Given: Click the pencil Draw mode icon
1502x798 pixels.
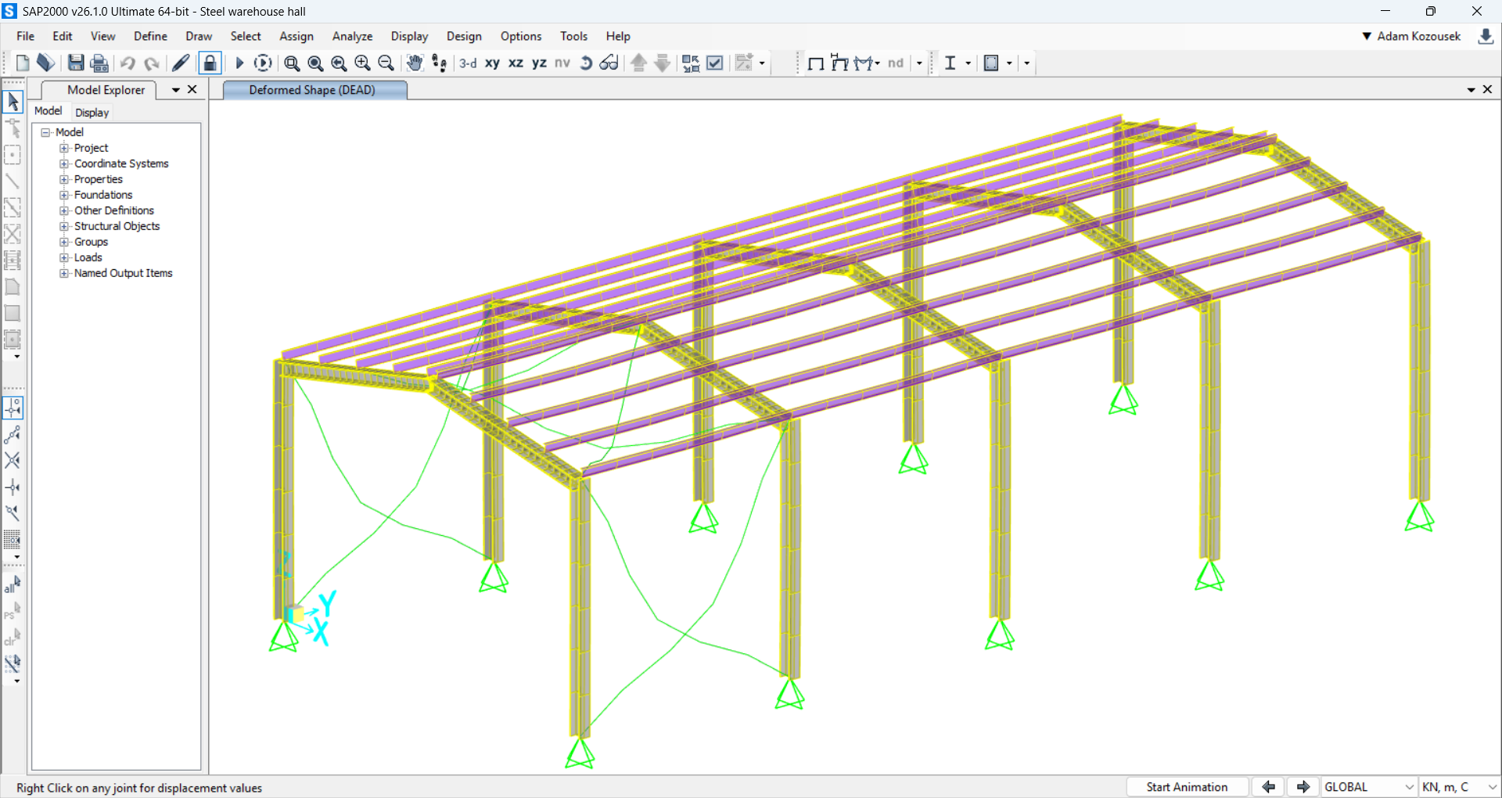Looking at the screenshot, I should [181, 63].
